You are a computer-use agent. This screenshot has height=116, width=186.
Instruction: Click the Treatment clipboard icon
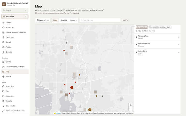(x=3, y=37)
